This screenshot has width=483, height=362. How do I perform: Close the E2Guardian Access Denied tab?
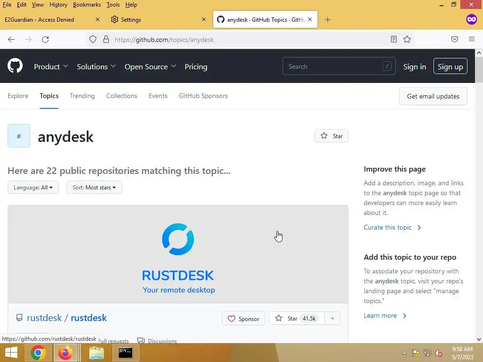tap(97, 19)
